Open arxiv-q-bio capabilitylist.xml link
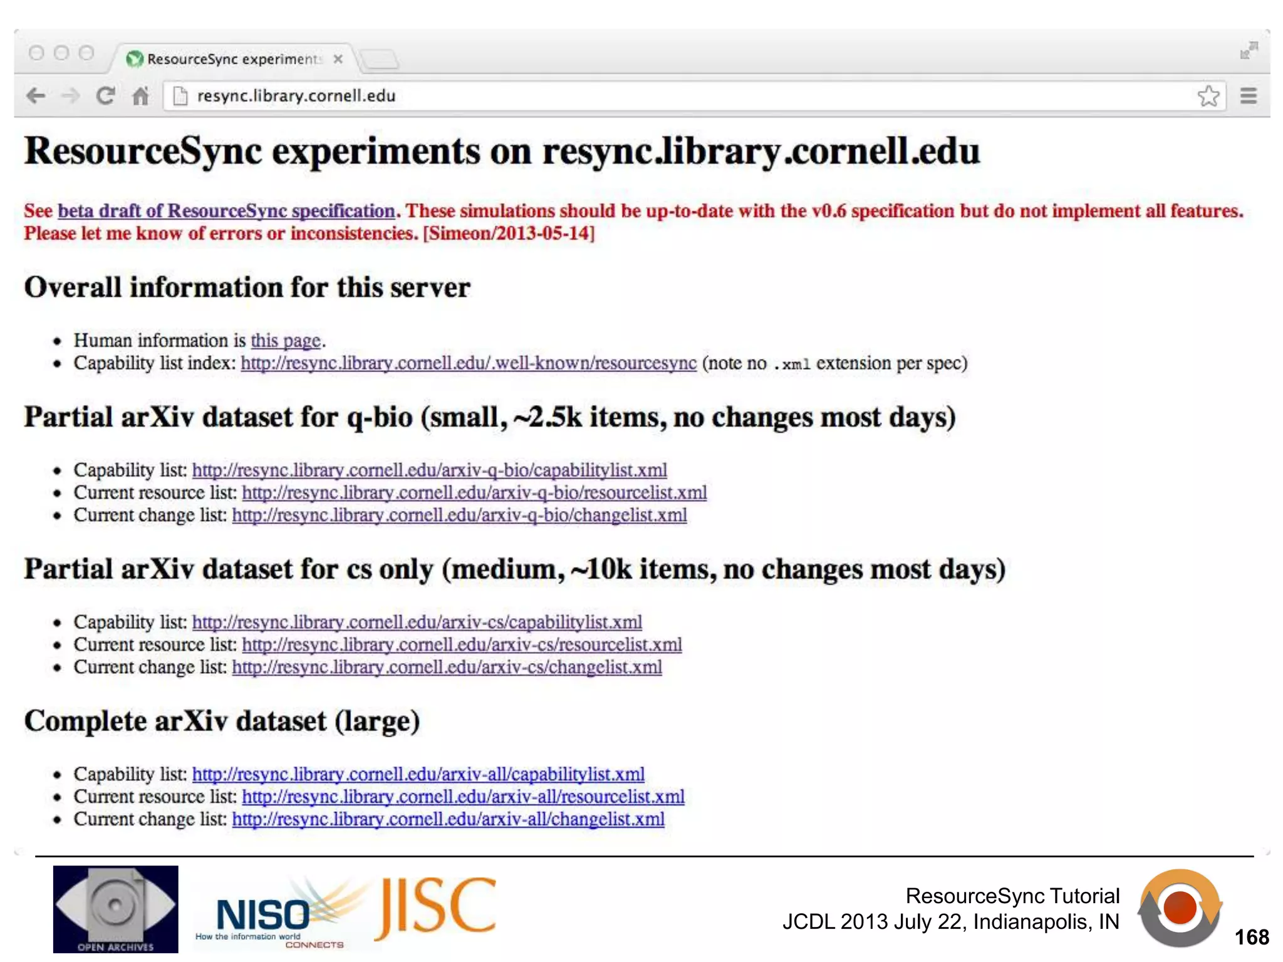This screenshot has height=962, width=1283. 429,470
